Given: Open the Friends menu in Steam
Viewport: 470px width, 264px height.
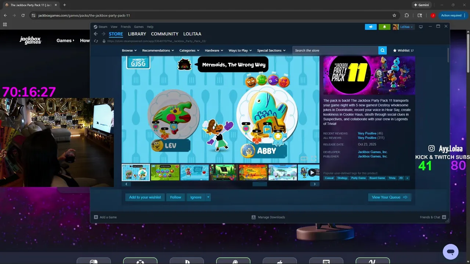Looking at the screenshot, I should pos(126,27).
